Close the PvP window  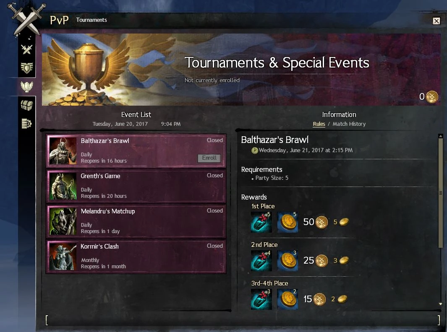coord(436,21)
